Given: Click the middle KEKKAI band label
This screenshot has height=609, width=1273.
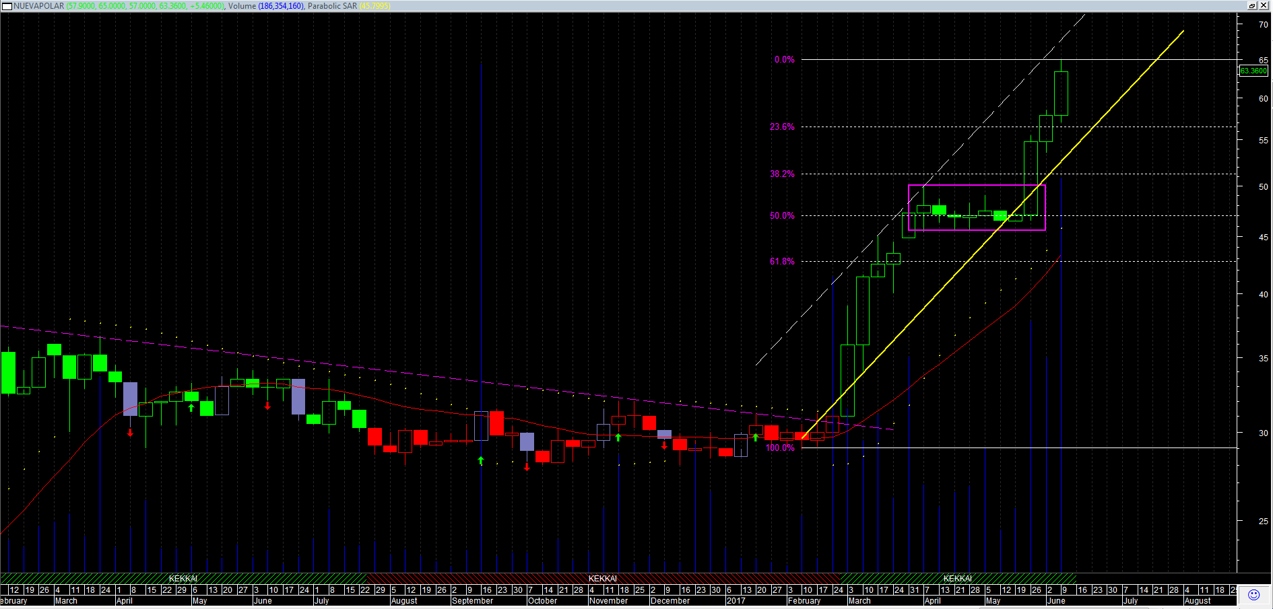Looking at the screenshot, I should click(602, 579).
